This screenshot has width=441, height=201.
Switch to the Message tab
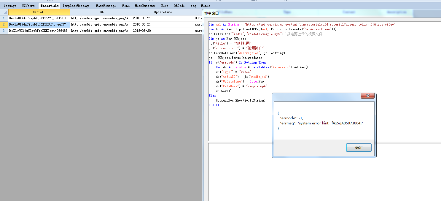click(10, 6)
